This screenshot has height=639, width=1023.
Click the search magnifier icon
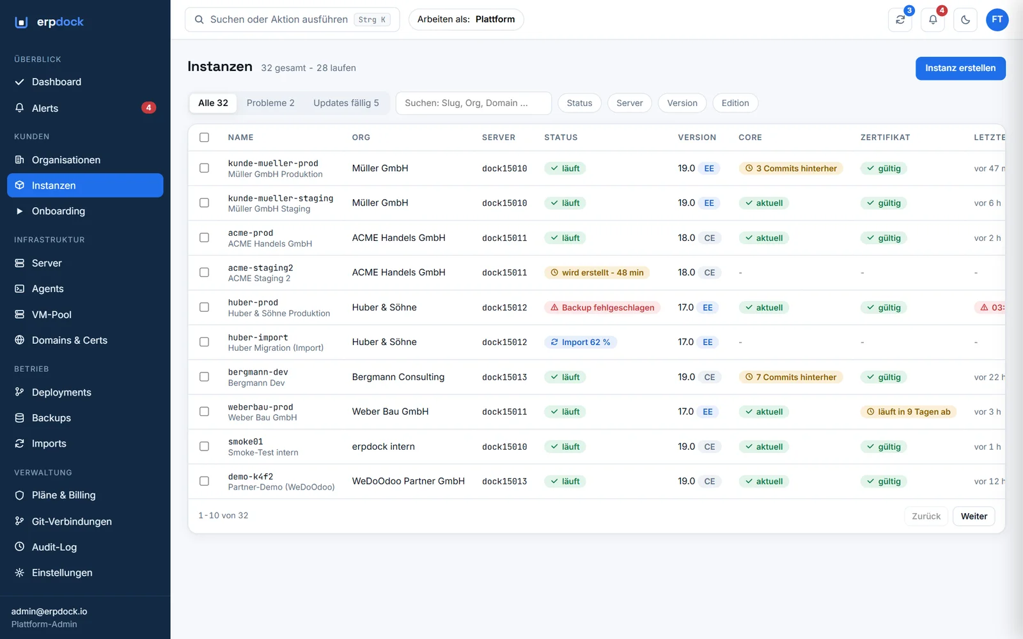[x=199, y=20]
